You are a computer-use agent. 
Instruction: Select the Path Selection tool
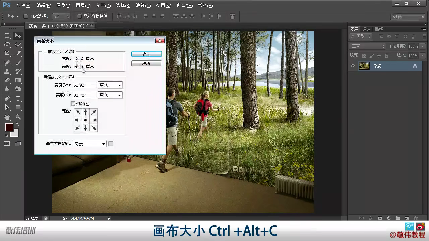pyautogui.click(x=7, y=107)
